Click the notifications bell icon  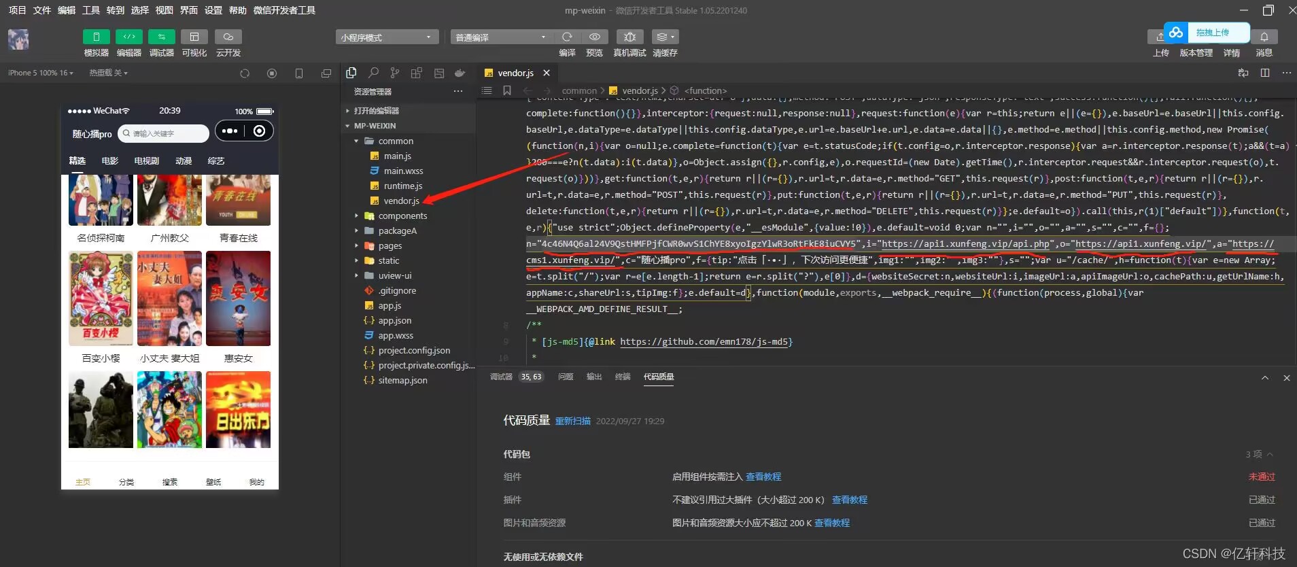(1264, 37)
